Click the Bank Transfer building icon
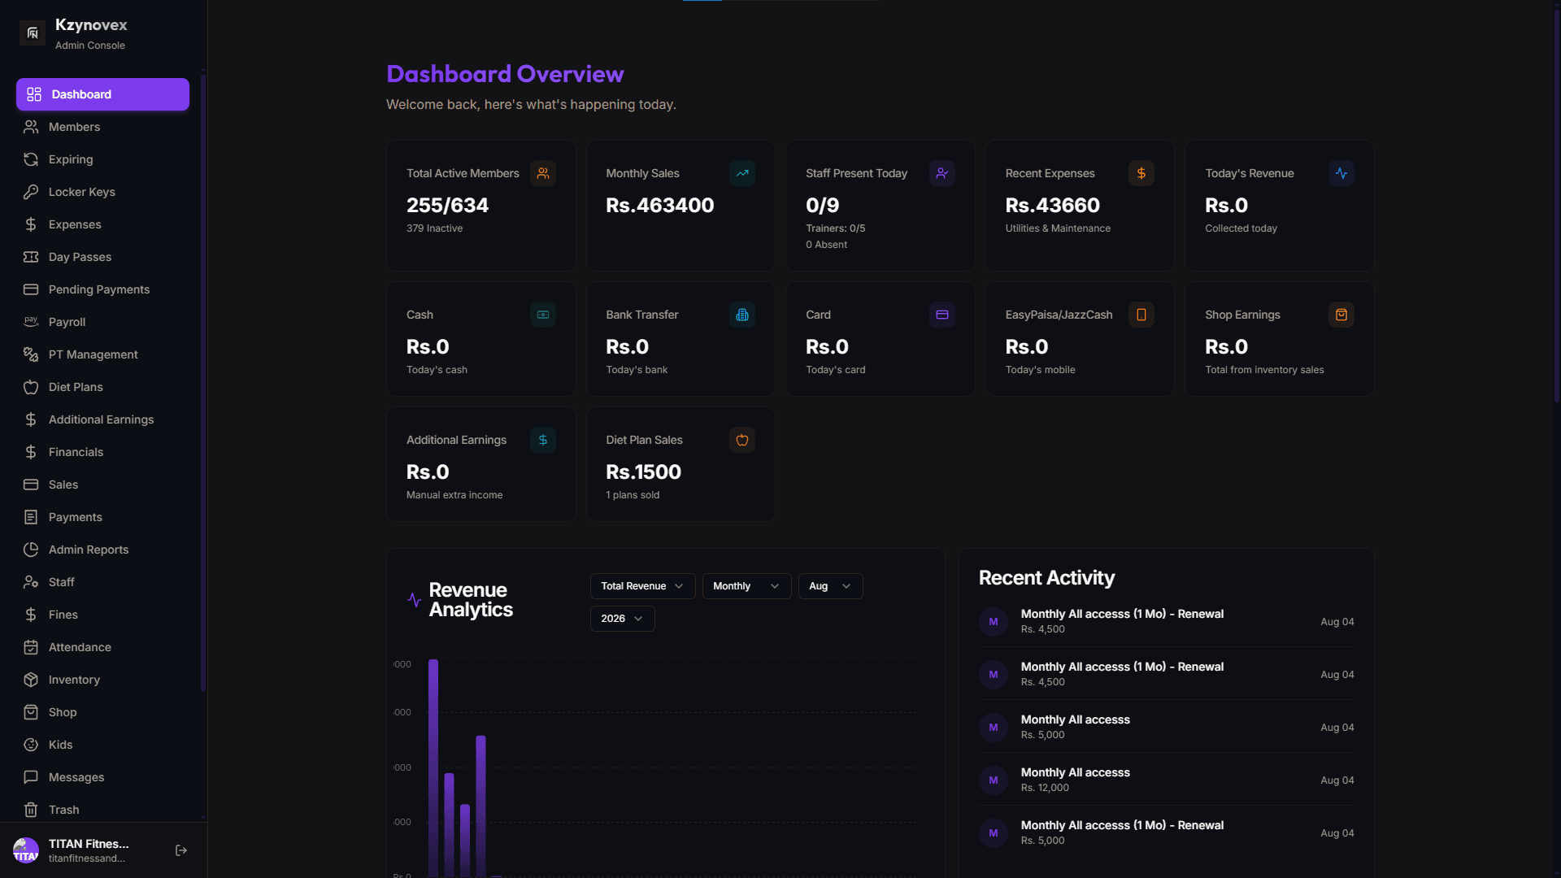The width and height of the screenshot is (1561, 878). (x=742, y=315)
